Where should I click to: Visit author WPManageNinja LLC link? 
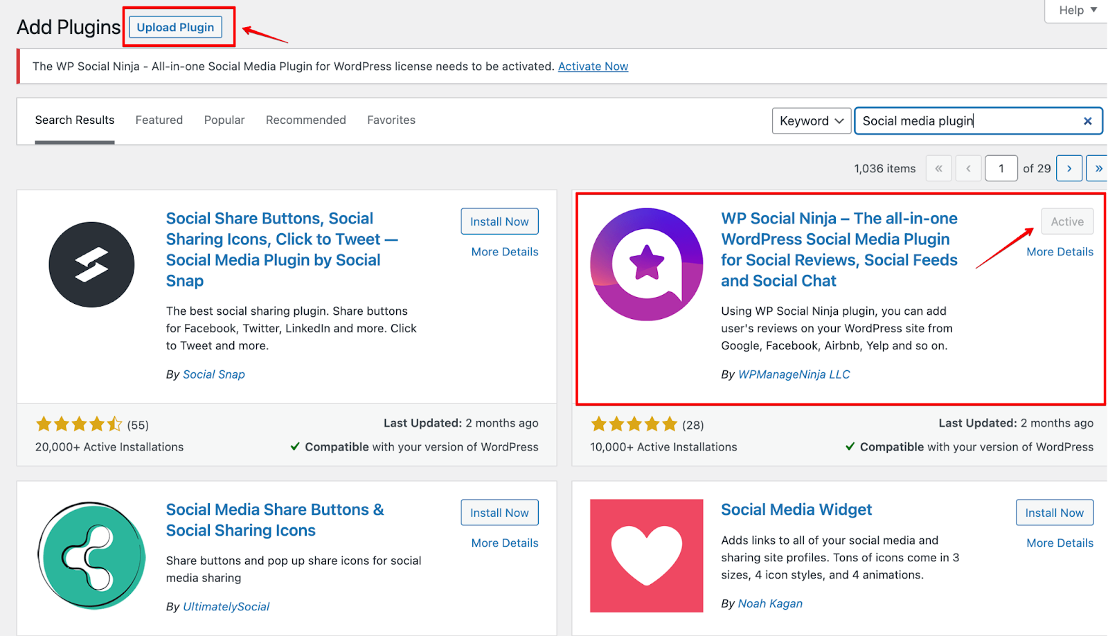pyautogui.click(x=794, y=374)
